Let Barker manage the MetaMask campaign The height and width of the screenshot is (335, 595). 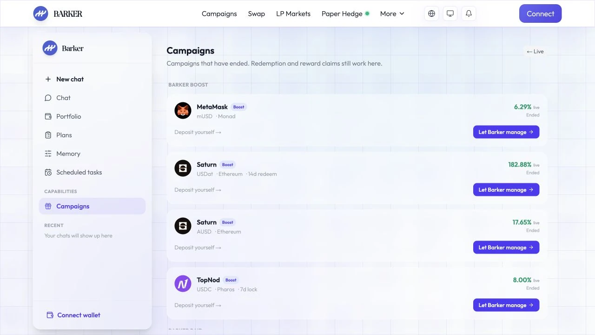coord(506,132)
